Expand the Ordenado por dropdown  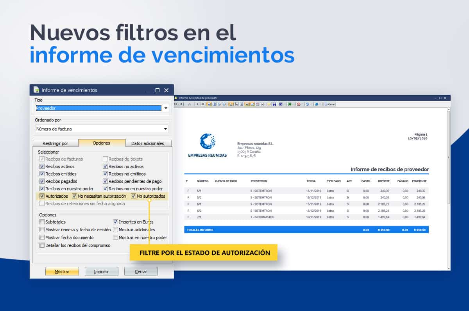(166, 129)
